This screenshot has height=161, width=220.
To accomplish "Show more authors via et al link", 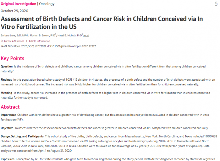I will [87, 35].
